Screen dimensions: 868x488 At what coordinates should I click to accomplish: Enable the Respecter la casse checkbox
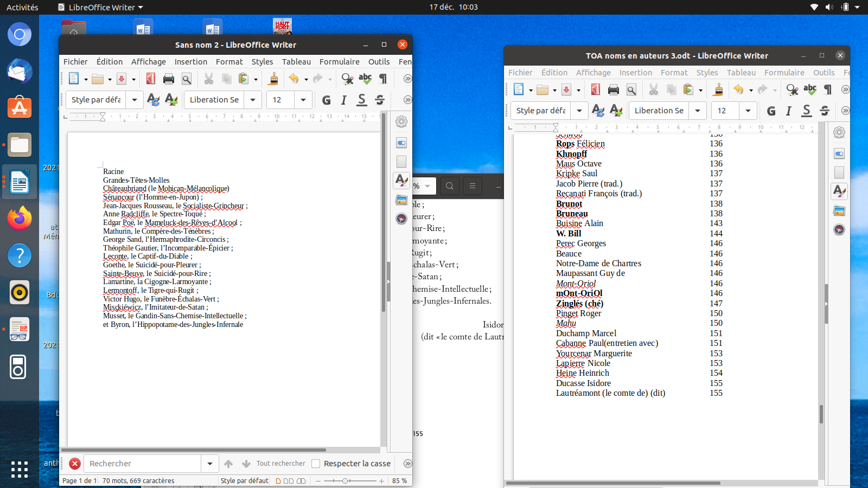pyautogui.click(x=316, y=464)
